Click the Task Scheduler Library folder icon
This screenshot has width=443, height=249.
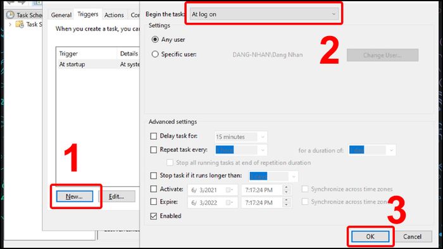tap(20, 25)
